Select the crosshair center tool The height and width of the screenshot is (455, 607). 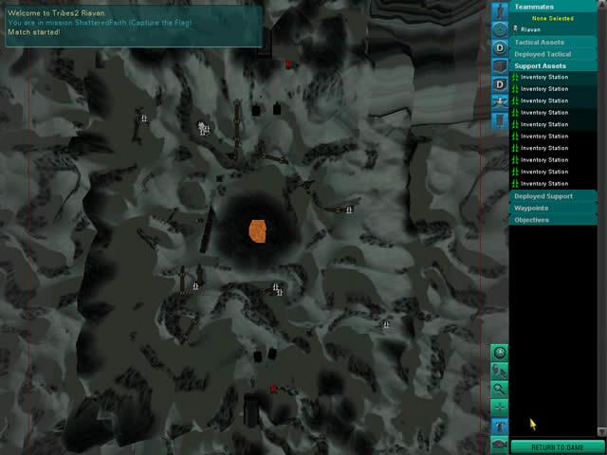coord(500,407)
